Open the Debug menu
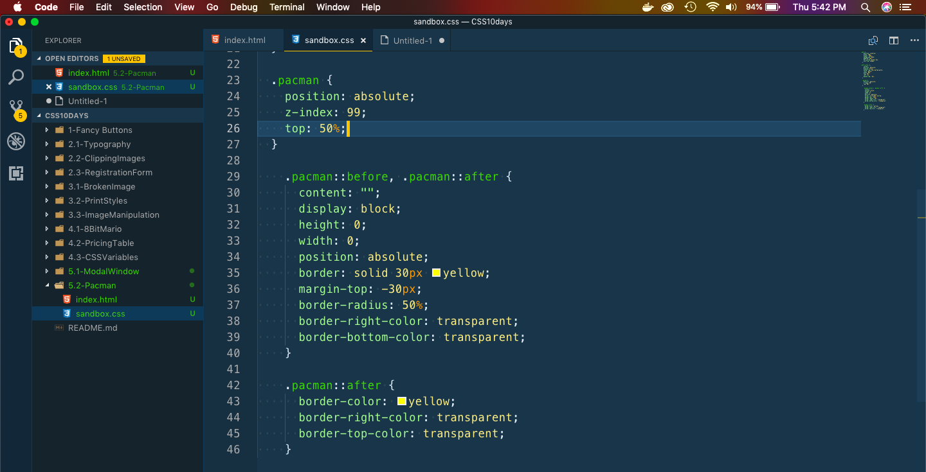926x472 pixels. [x=243, y=7]
